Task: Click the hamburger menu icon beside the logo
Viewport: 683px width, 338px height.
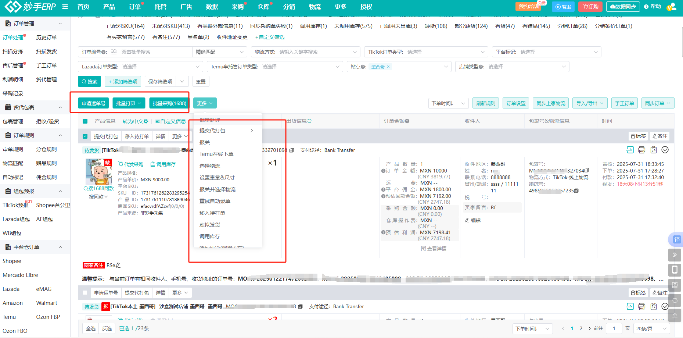Action: 65,7
